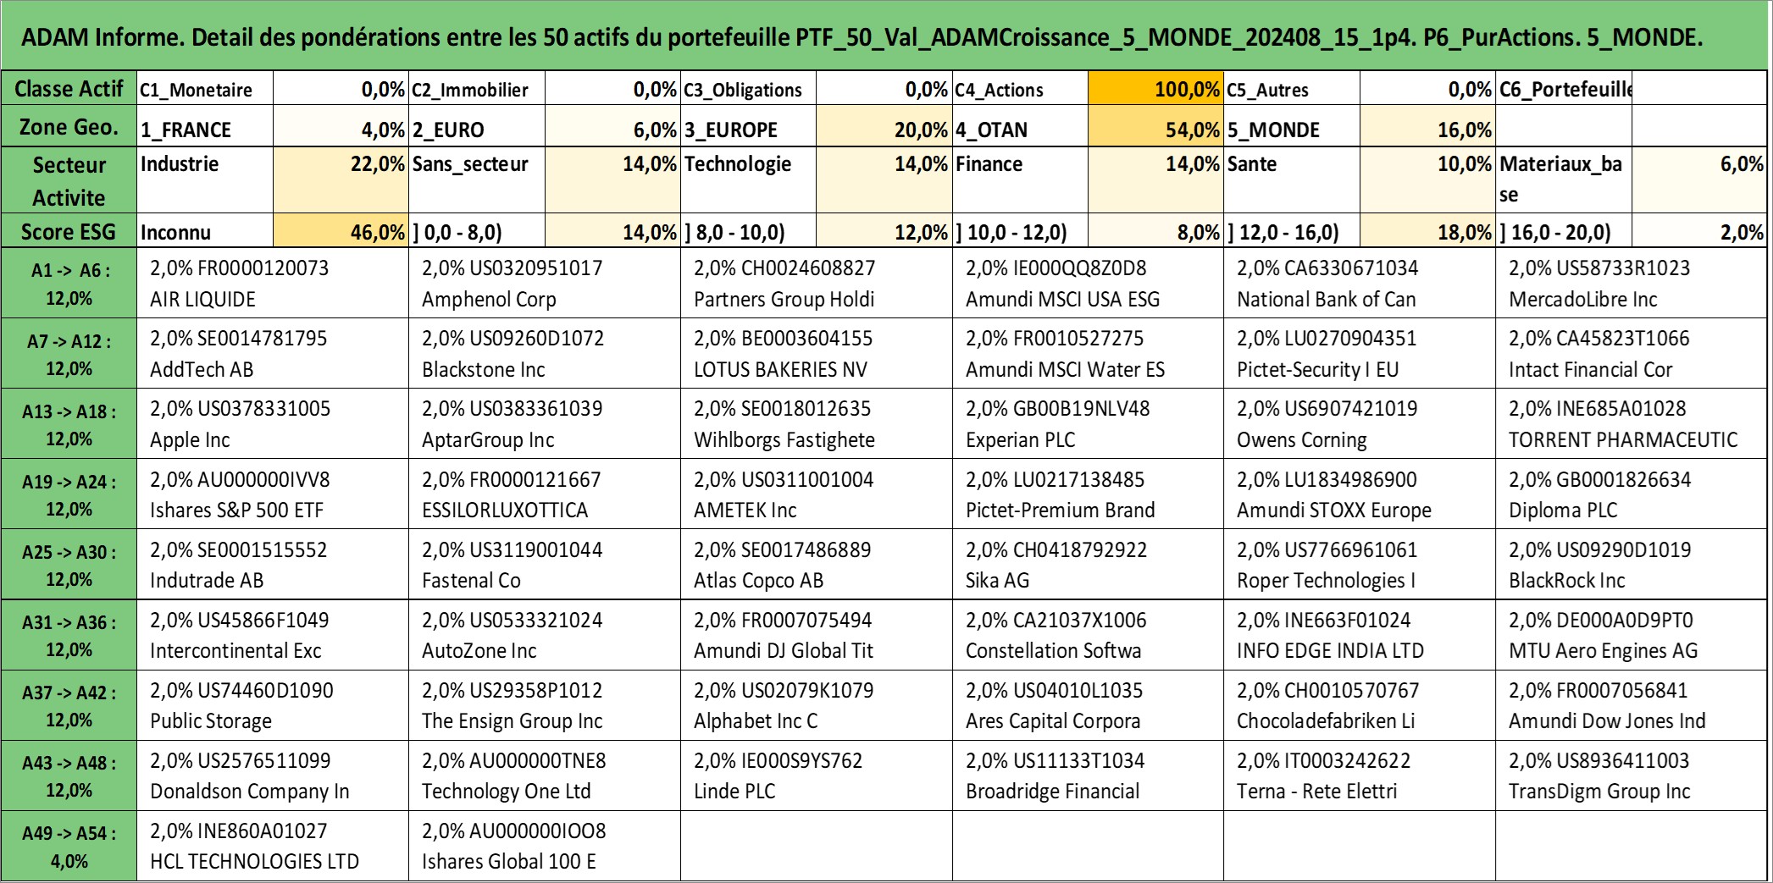
Task: Select the AddTech AB cell
Action: pos(273,354)
